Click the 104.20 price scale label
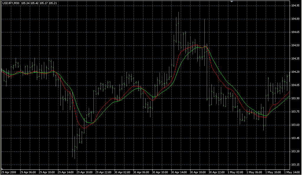 [295, 72]
